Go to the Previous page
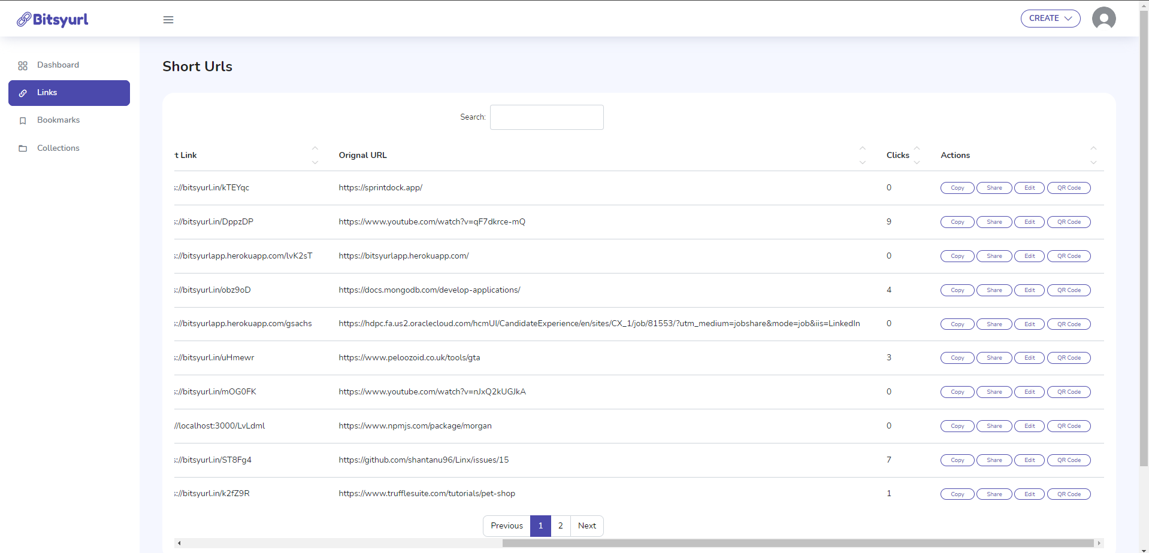This screenshot has height=553, width=1149. (x=507, y=526)
